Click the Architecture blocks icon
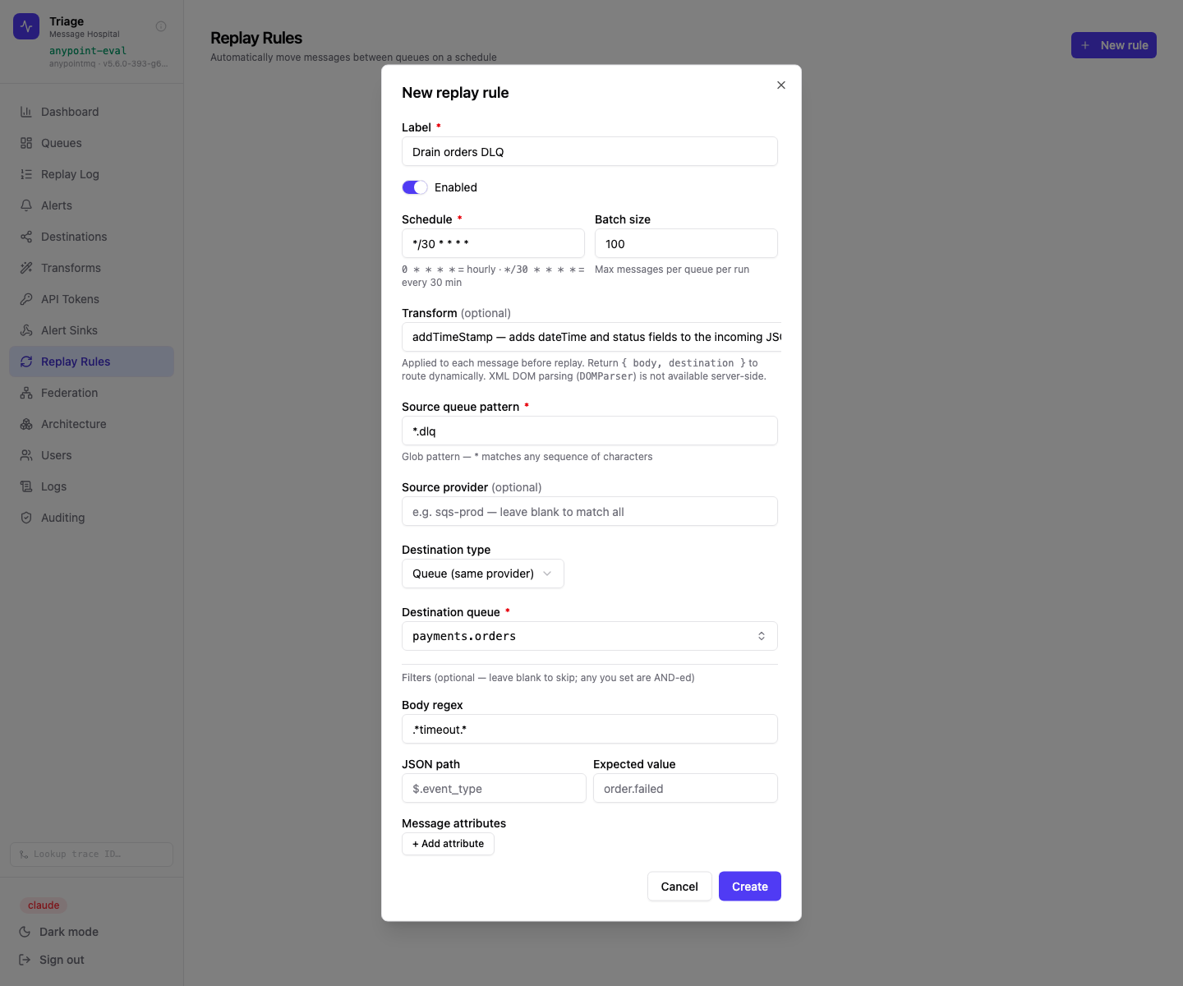 26,424
